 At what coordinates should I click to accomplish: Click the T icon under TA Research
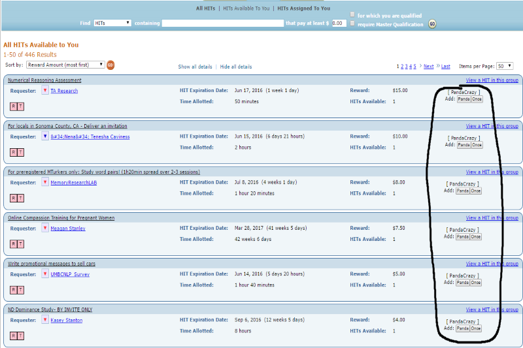click(x=20, y=106)
